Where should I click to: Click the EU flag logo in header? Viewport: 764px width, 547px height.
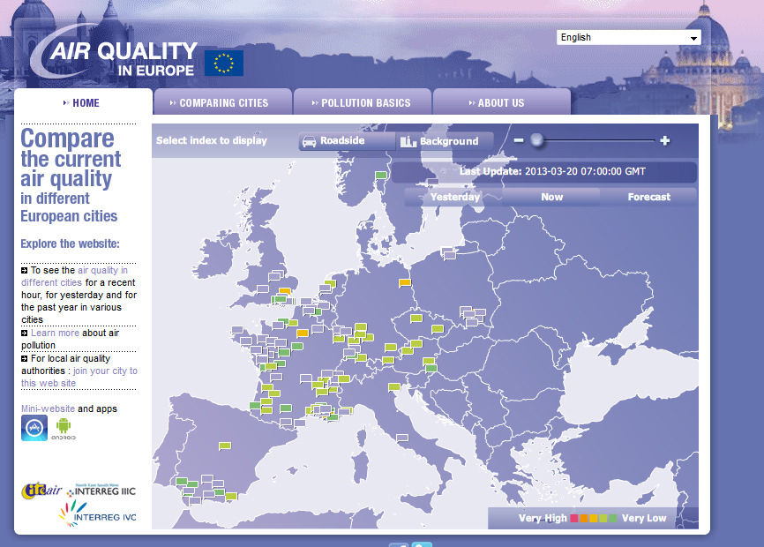click(x=224, y=64)
